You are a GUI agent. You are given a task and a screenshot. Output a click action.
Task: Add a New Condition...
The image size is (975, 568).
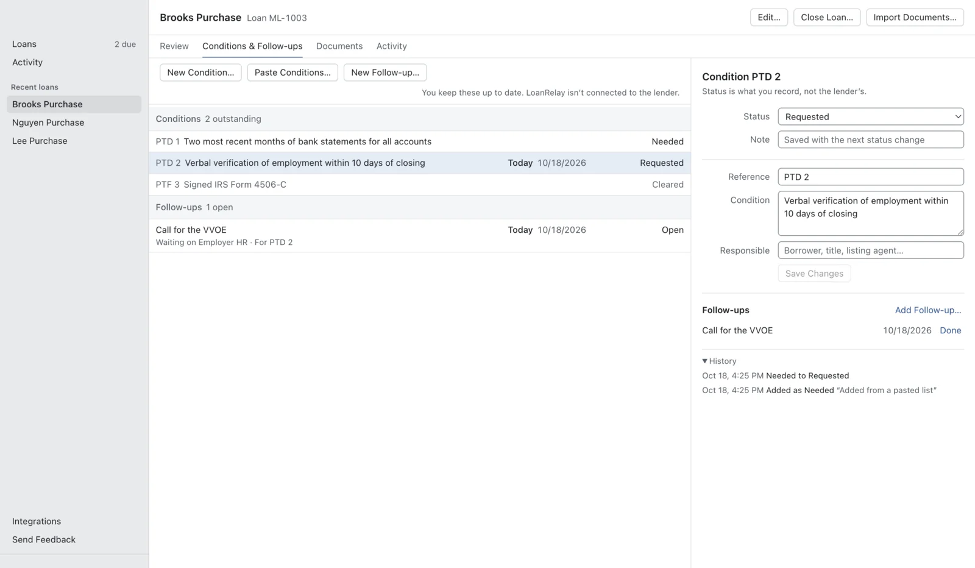[x=200, y=73]
